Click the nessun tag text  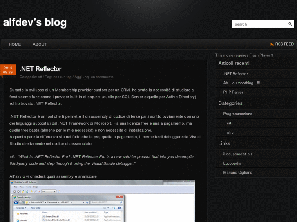click(x=63, y=77)
